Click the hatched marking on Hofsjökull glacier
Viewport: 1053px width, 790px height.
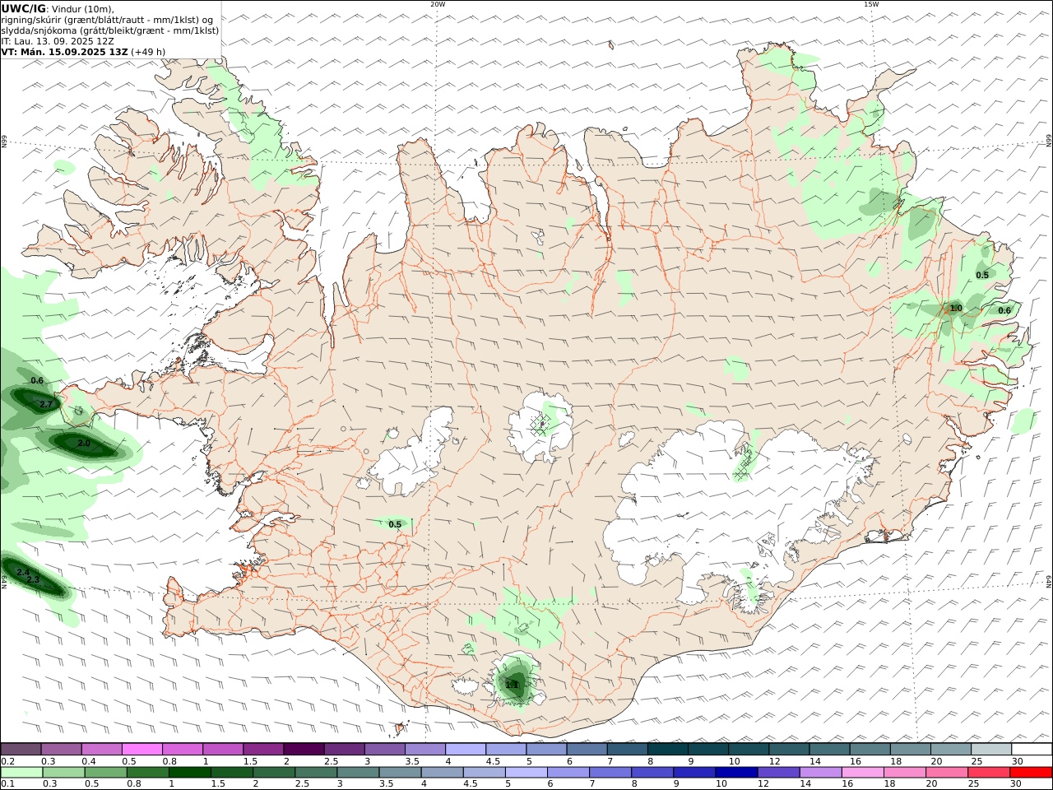[x=539, y=425]
